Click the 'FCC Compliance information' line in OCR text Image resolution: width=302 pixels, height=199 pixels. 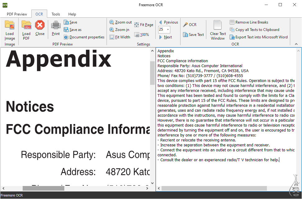pos(183,61)
